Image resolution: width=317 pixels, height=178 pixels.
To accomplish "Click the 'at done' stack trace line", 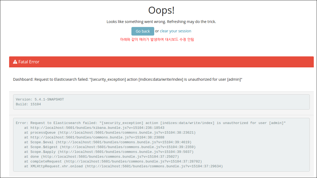I will (101, 157).
